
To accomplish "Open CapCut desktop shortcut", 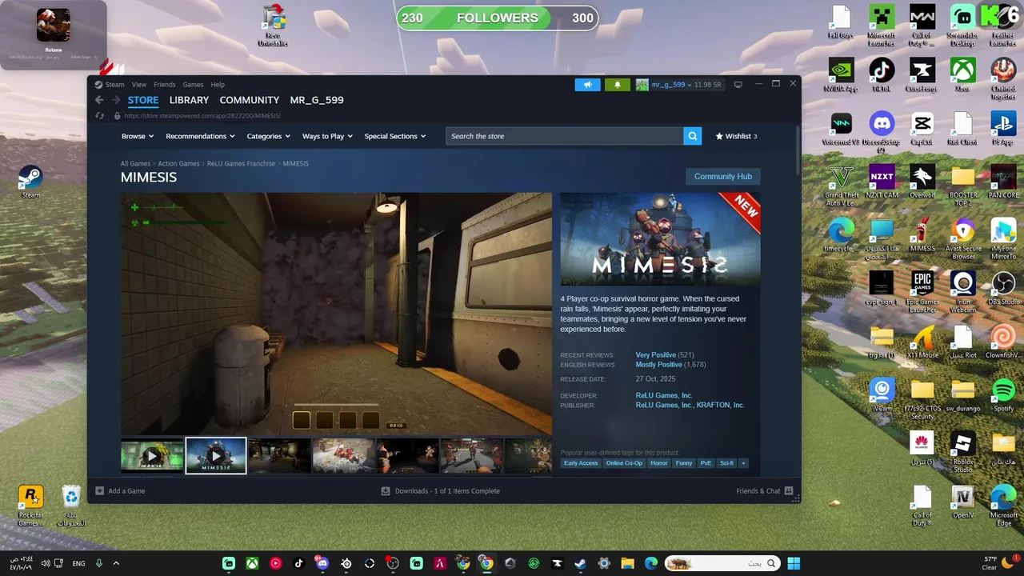I will (x=922, y=129).
